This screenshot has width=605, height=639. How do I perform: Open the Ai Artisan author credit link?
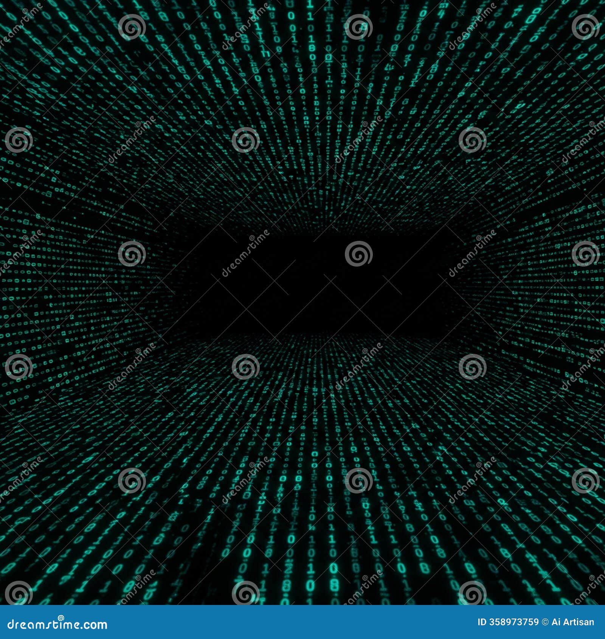pos(573,622)
